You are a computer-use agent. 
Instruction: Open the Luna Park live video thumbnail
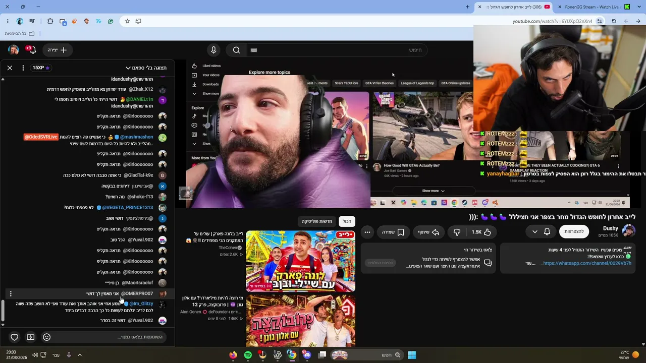point(300,261)
